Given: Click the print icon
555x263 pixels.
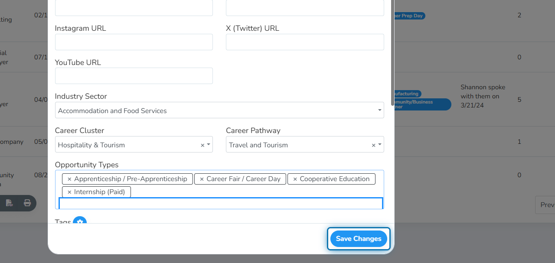Looking at the screenshot, I should pyautogui.click(x=27, y=203).
